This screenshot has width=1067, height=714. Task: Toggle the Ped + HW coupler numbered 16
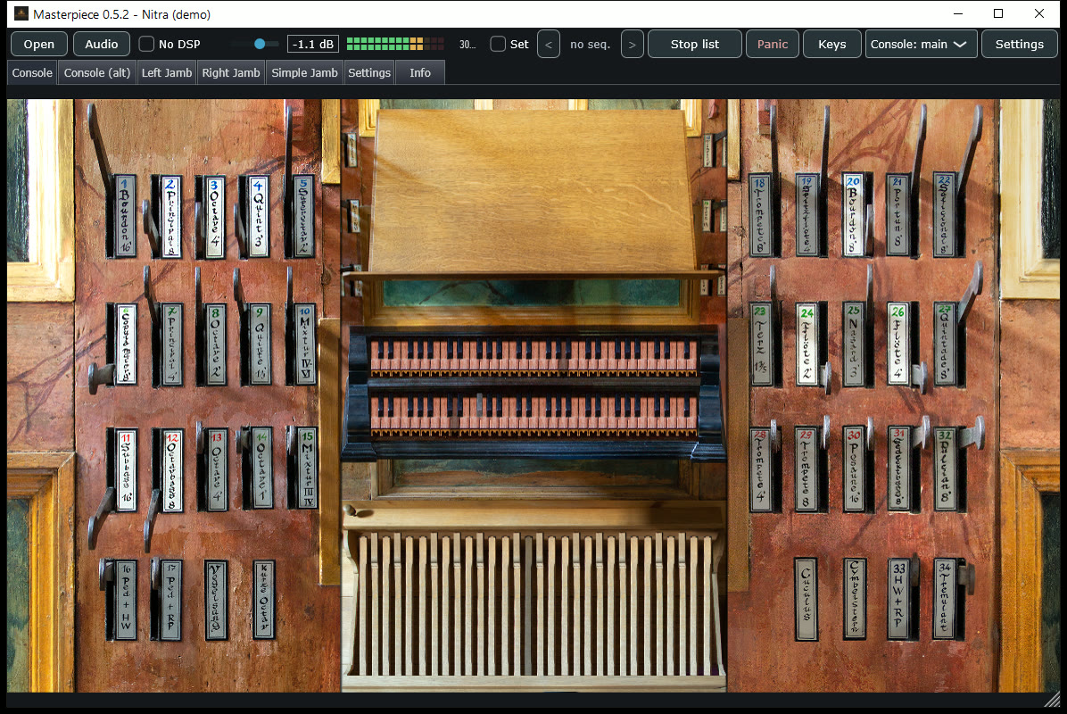[126, 600]
